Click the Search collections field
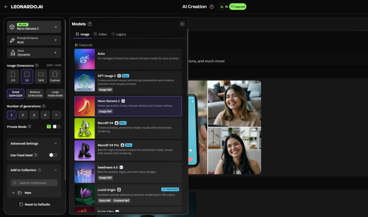The image size is (368, 217). click(x=34, y=183)
